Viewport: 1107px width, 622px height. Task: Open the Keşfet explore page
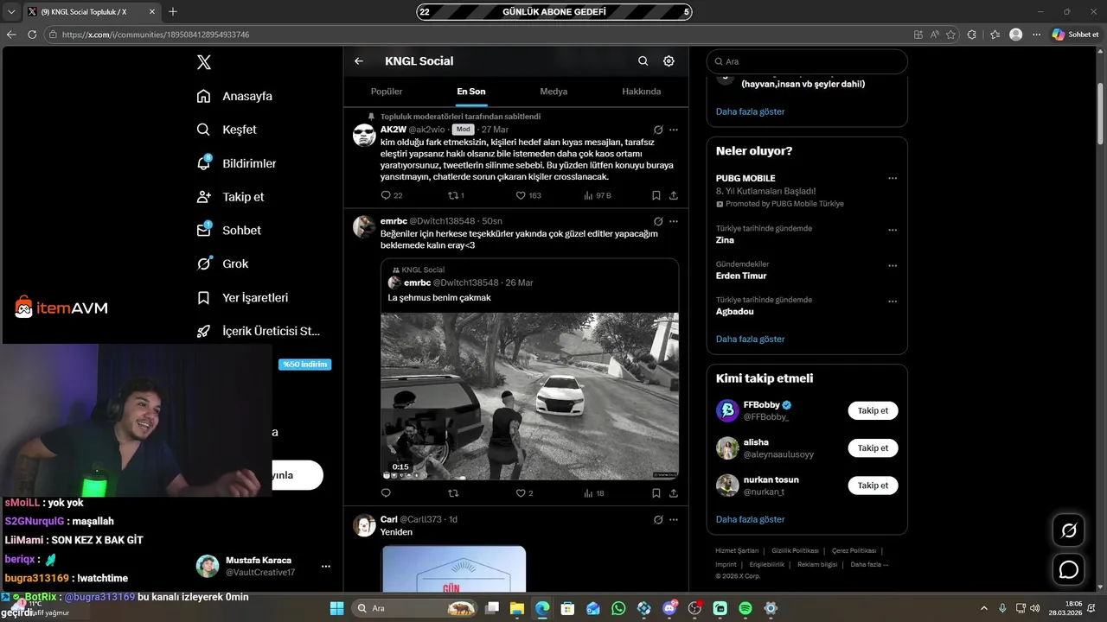[x=227, y=130]
